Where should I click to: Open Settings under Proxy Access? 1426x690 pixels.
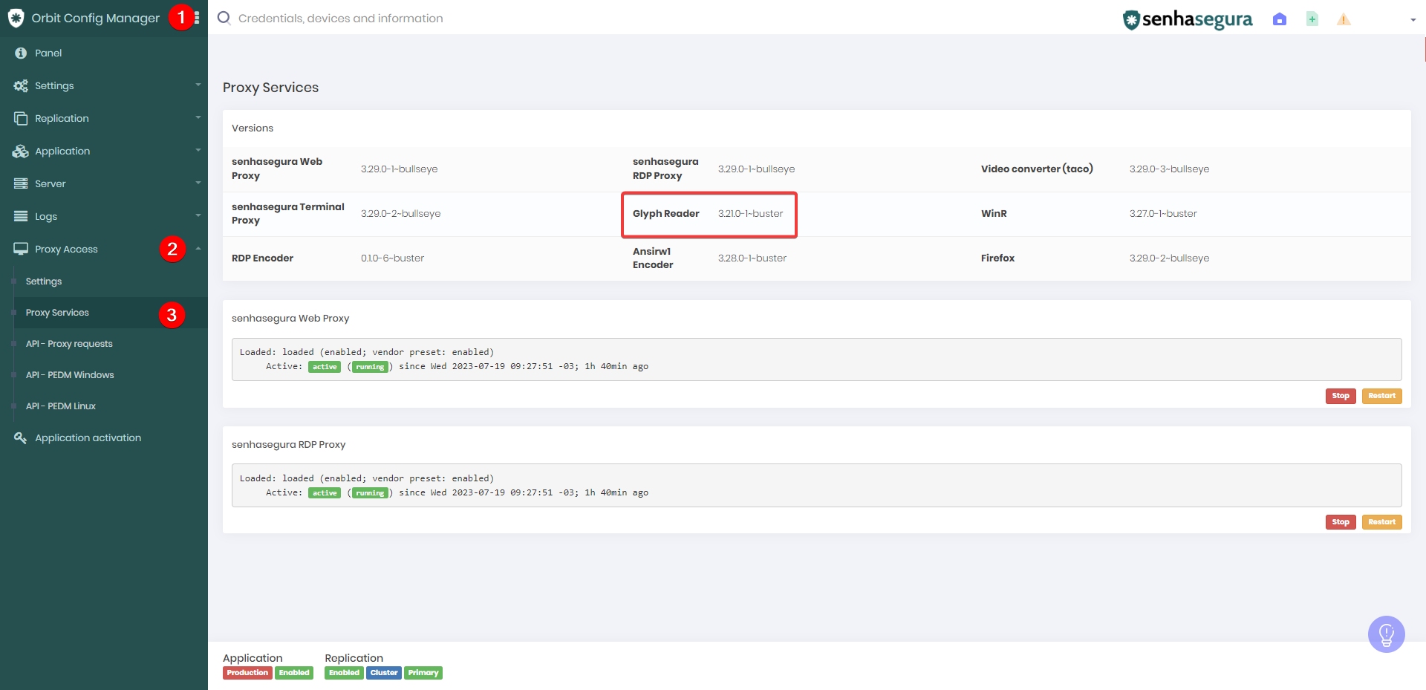coord(44,281)
